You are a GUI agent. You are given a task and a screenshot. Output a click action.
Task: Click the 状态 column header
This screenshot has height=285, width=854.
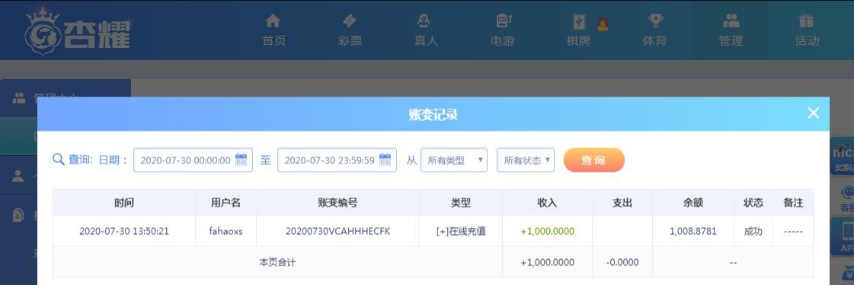point(753,202)
